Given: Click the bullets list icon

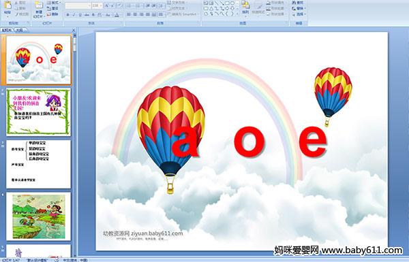Looking at the screenshot, I should pyautogui.click(x=130, y=5).
